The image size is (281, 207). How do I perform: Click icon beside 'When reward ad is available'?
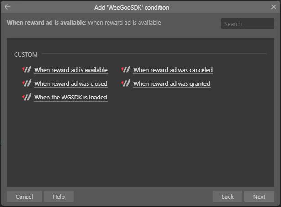pyautogui.click(x=27, y=70)
